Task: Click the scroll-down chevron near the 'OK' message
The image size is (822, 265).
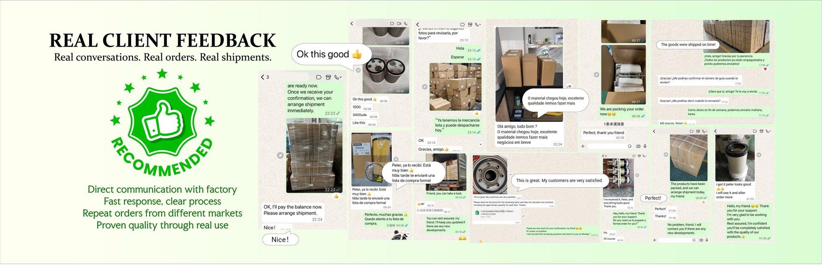Action: [x=480, y=144]
